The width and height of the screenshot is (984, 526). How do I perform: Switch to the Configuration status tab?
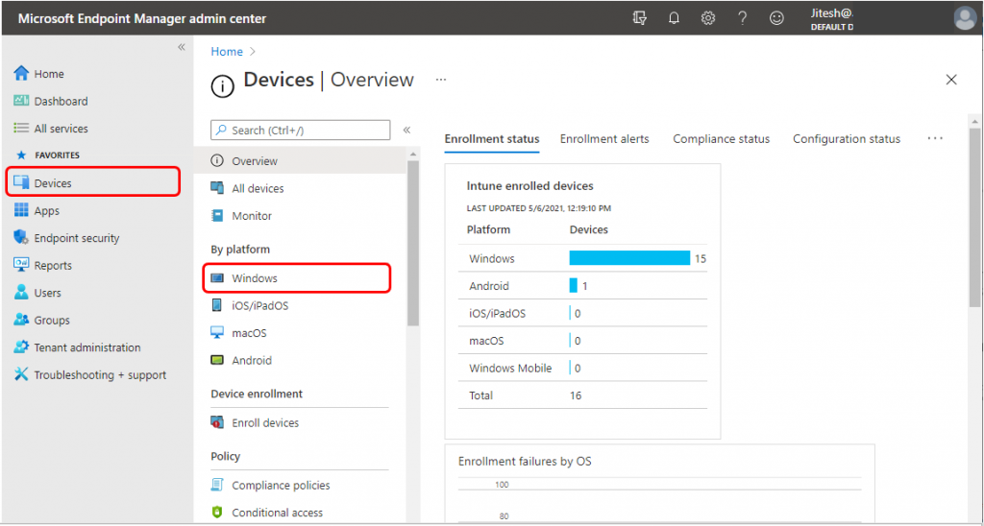coord(847,139)
